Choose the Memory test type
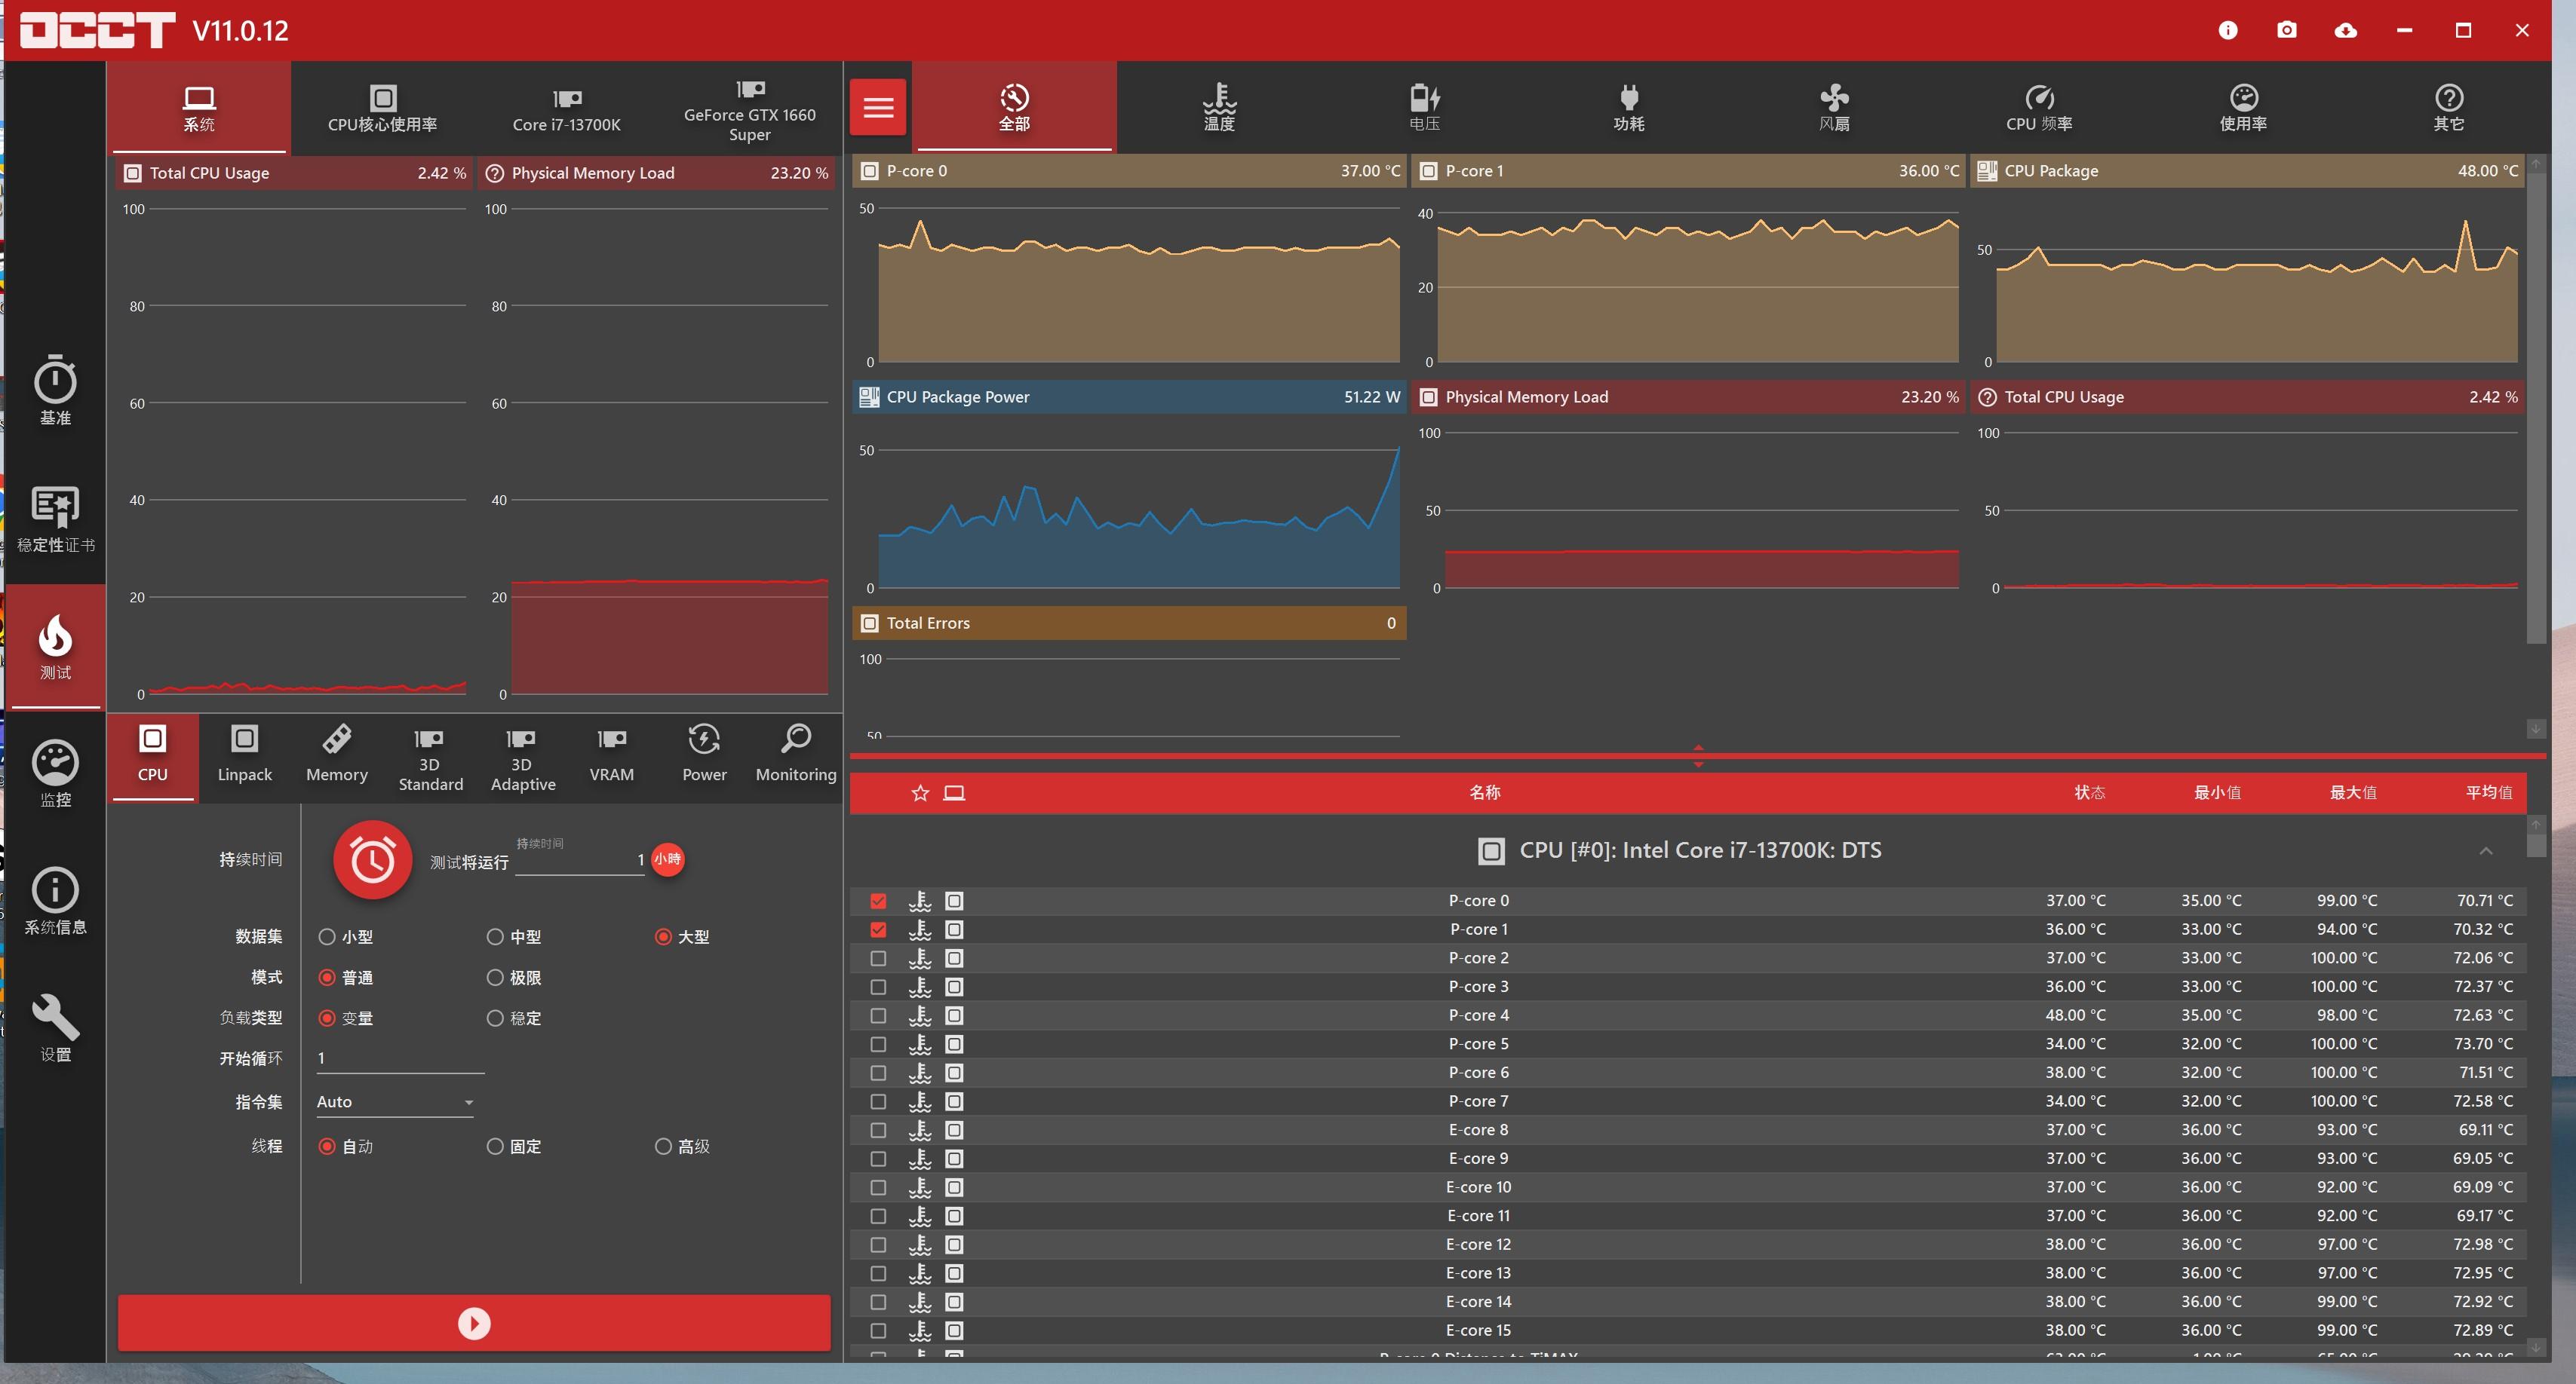 click(x=337, y=757)
